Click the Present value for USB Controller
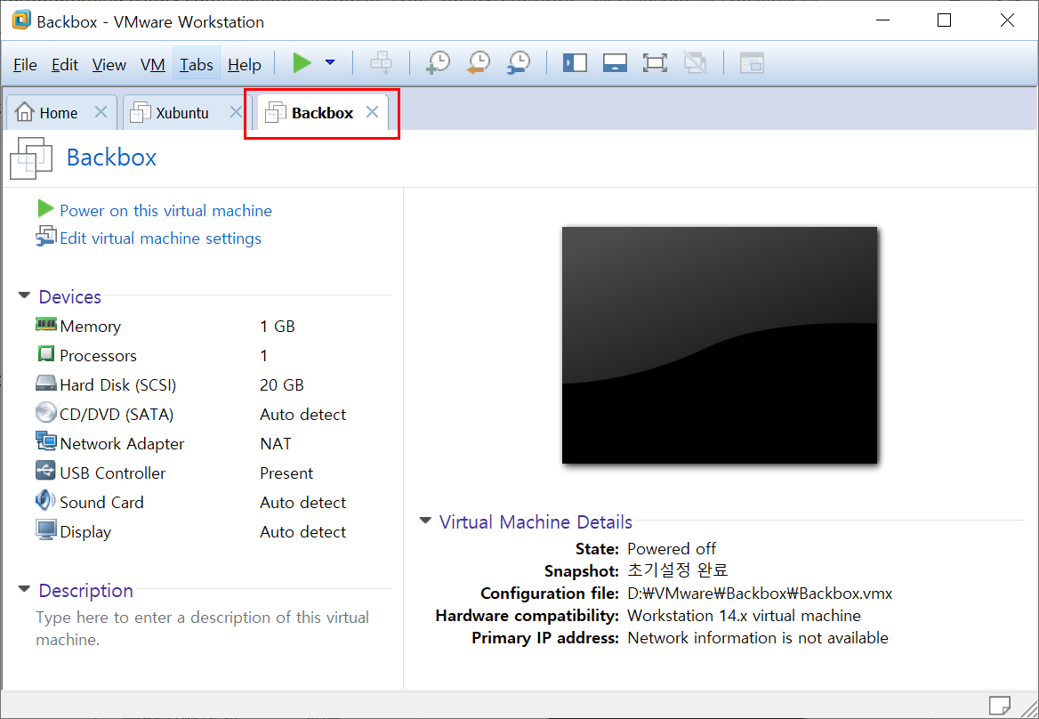Viewport: 1039px width, 719px height. [286, 473]
